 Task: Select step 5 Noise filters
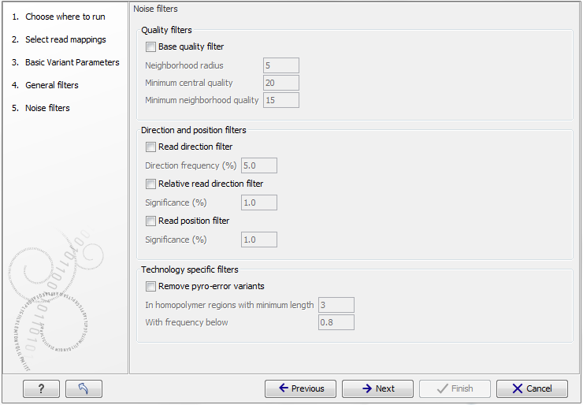47,108
